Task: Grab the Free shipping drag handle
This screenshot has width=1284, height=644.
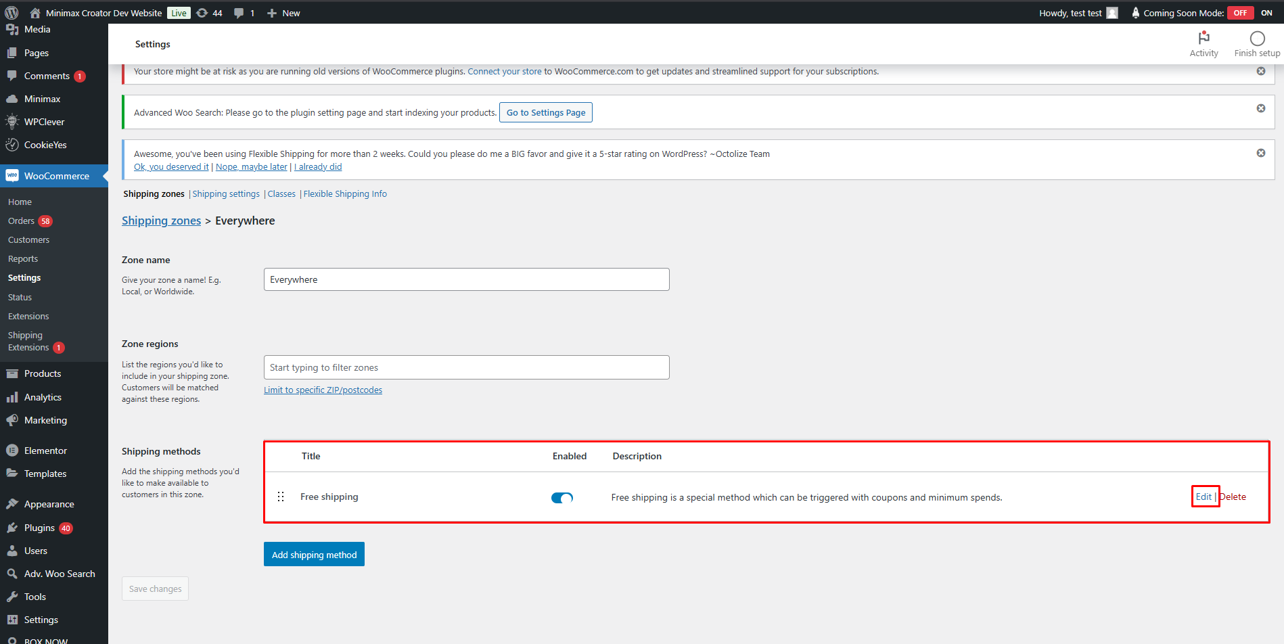Action: click(x=281, y=497)
